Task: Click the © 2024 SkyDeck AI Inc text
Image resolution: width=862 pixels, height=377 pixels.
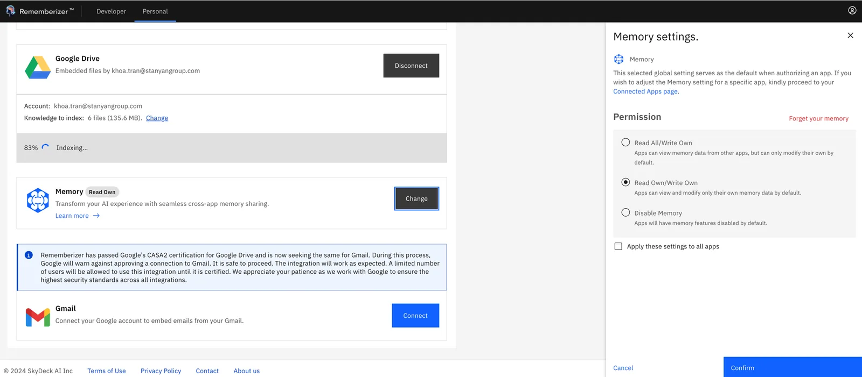Action: tap(38, 371)
